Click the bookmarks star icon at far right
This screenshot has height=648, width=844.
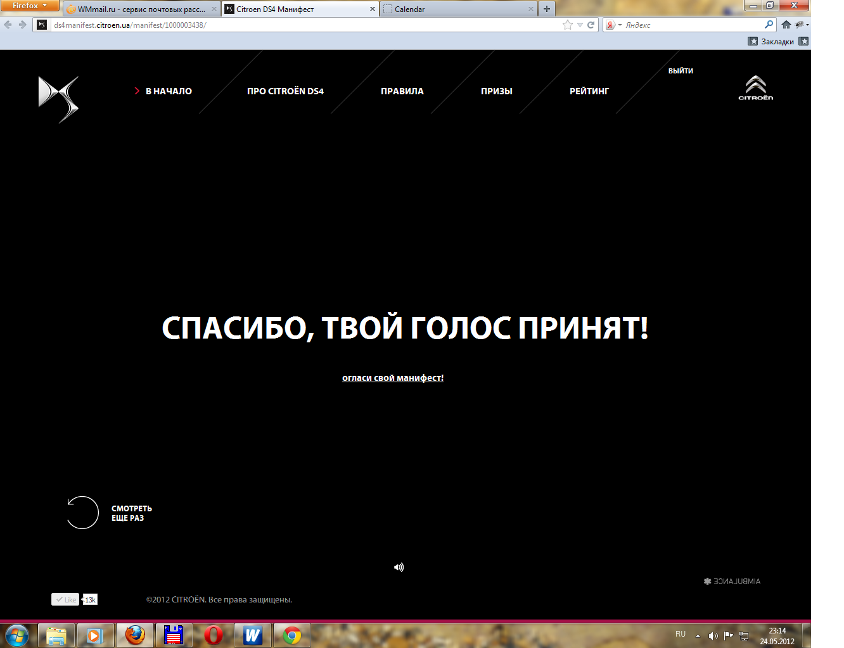tap(803, 41)
